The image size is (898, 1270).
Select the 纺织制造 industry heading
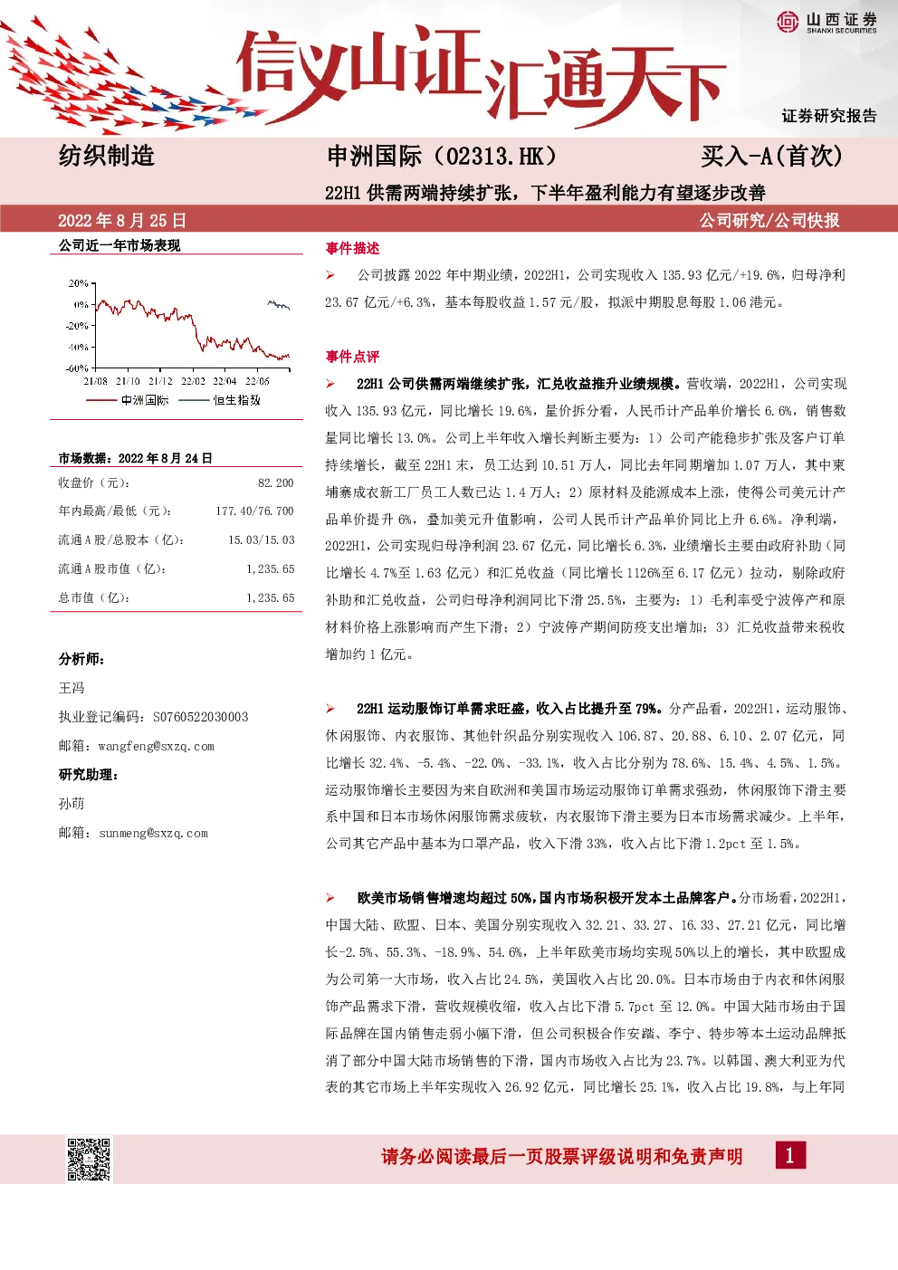(x=107, y=156)
